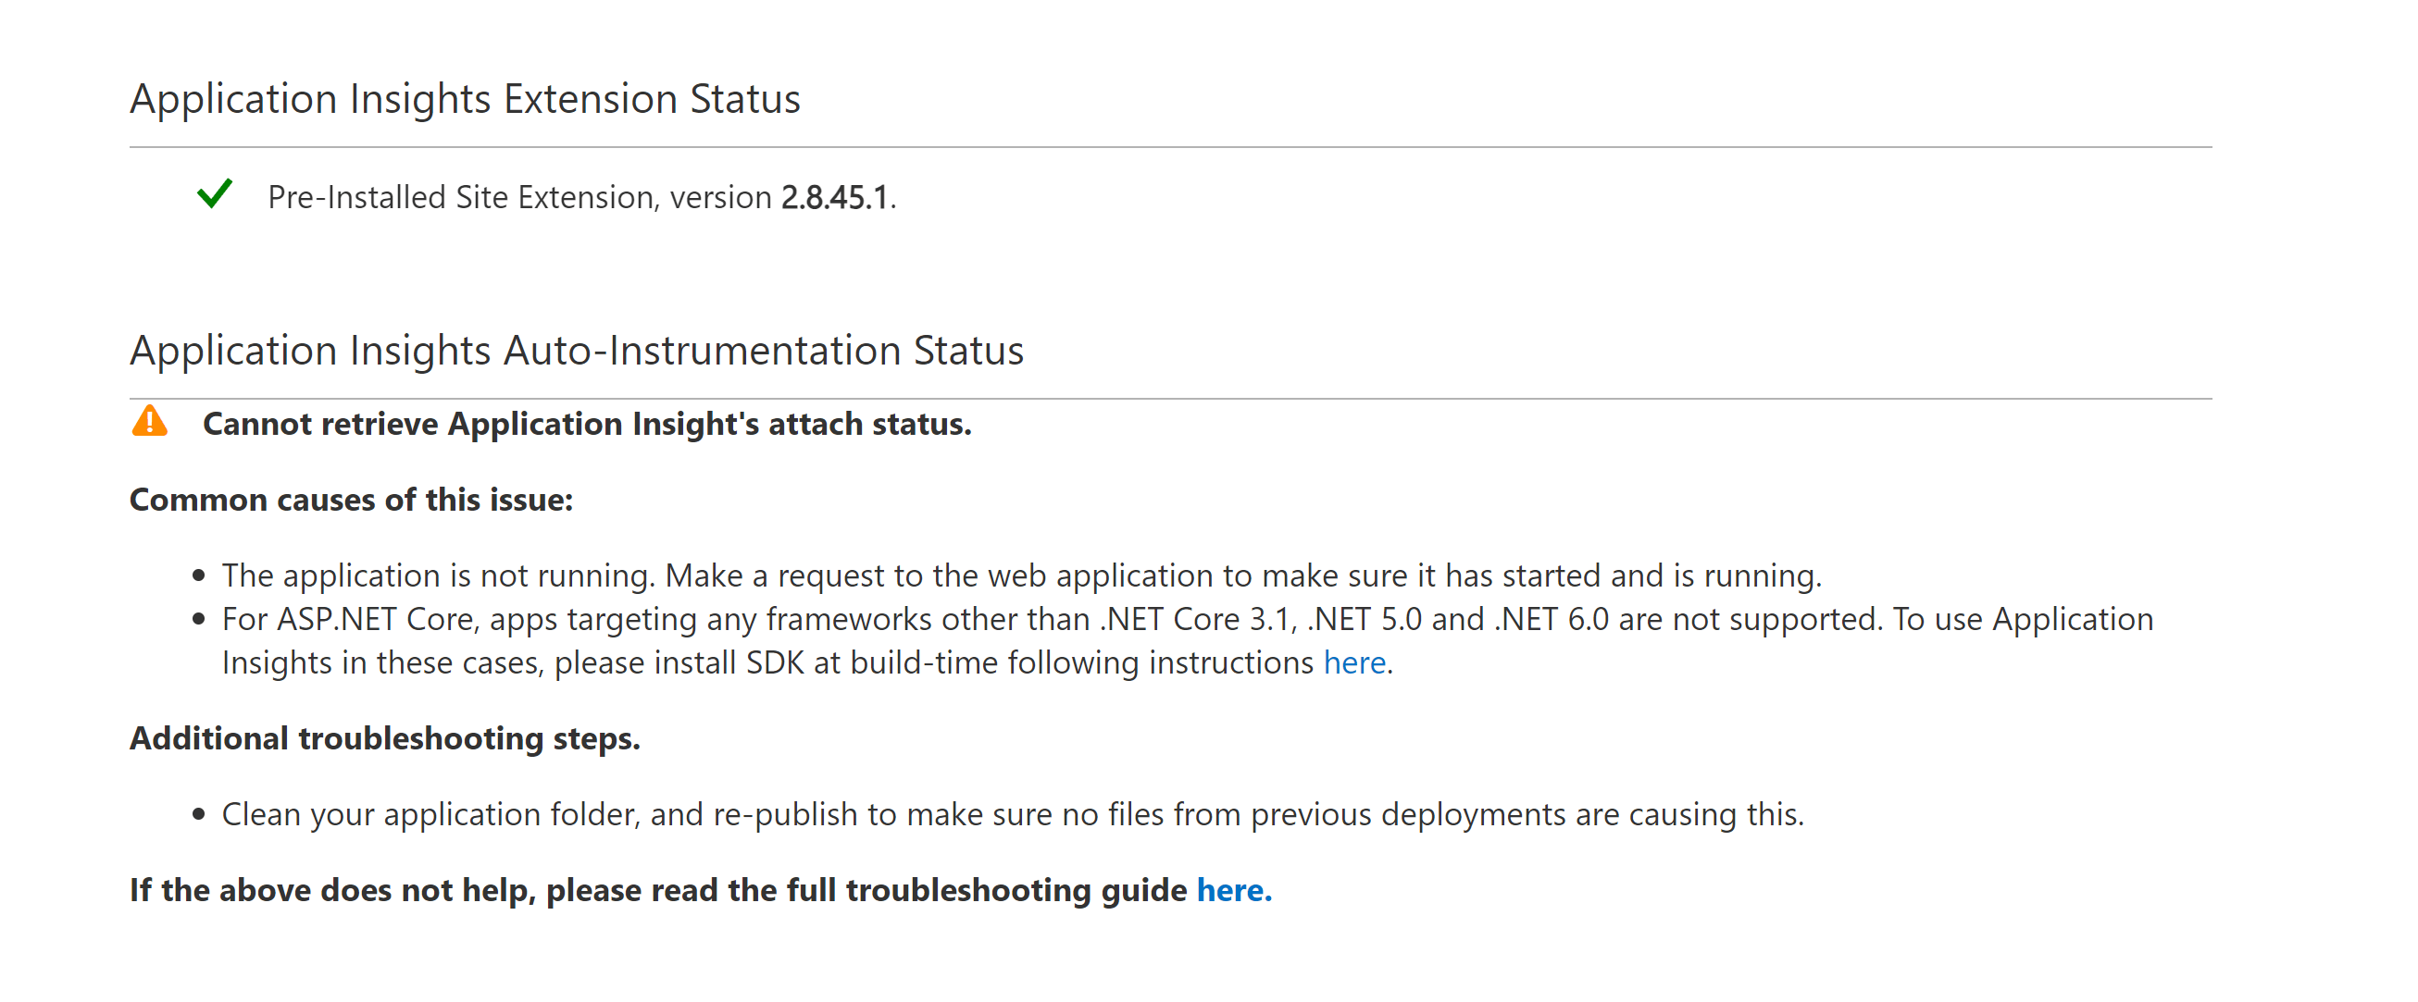The image size is (2418, 1002).
Task: Click the Application Insights Auto-Instrumentation Status heading
Action: [577, 350]
